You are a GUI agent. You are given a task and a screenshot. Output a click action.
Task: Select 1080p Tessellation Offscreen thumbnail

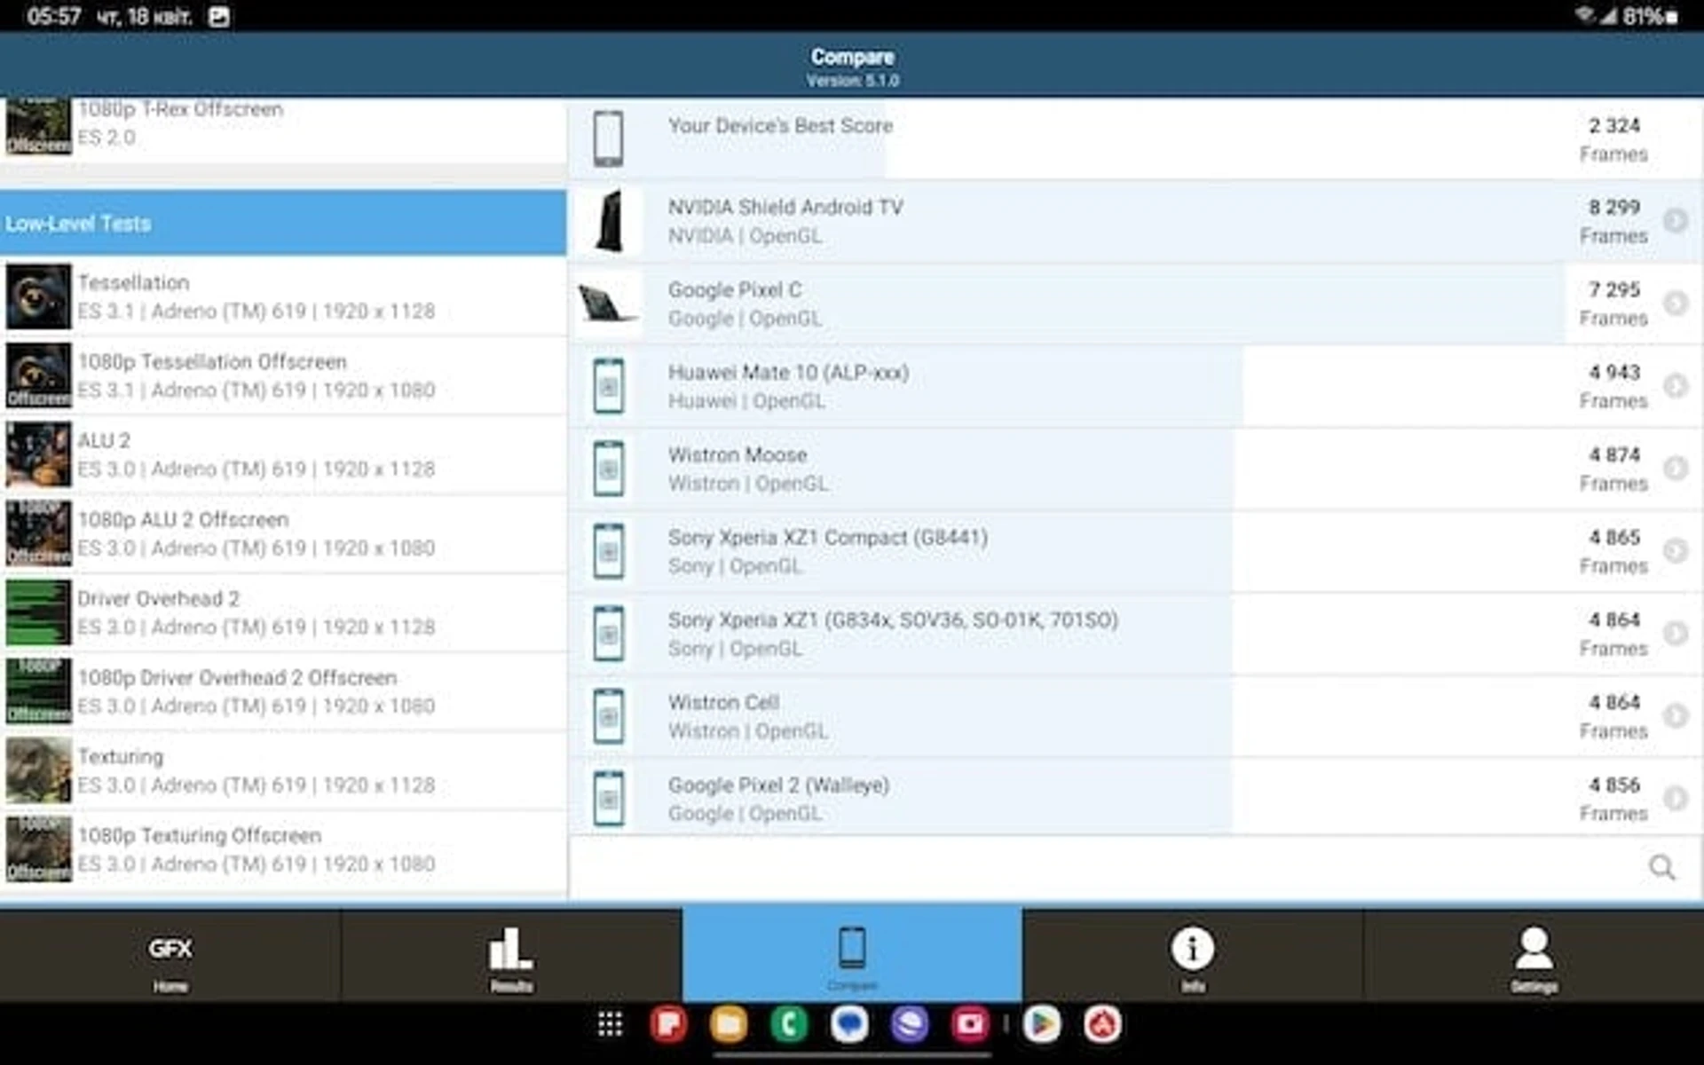[x=38, y=375]
